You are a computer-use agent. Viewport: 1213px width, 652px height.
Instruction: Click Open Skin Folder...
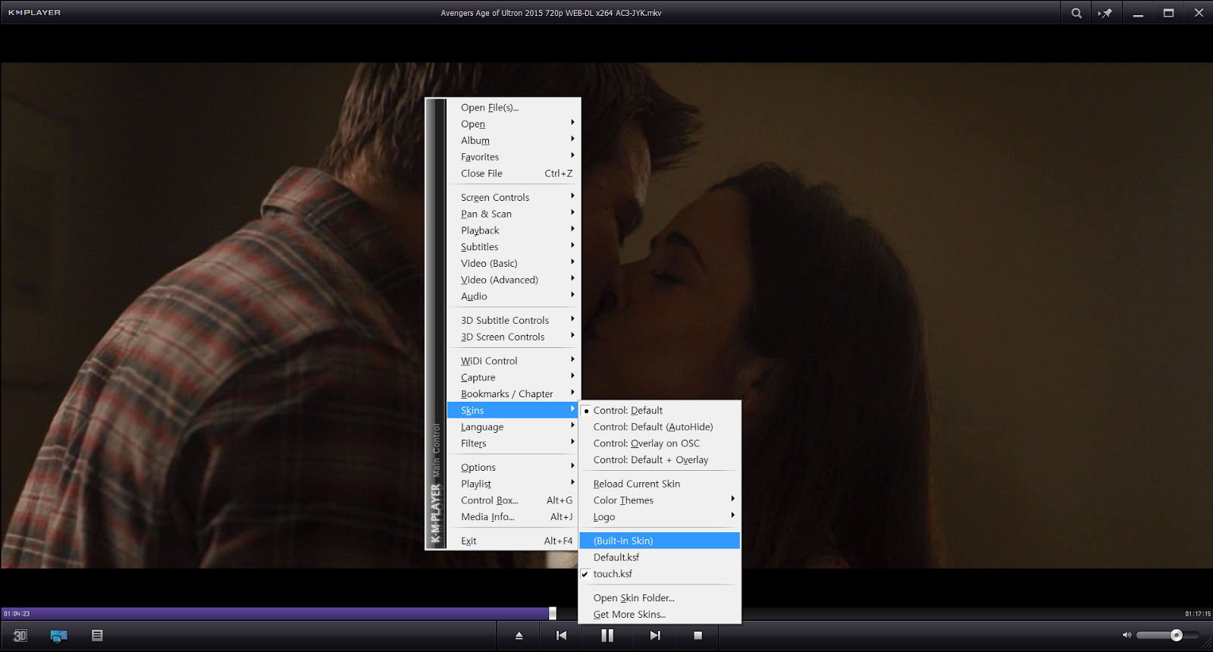click(660, 598)
